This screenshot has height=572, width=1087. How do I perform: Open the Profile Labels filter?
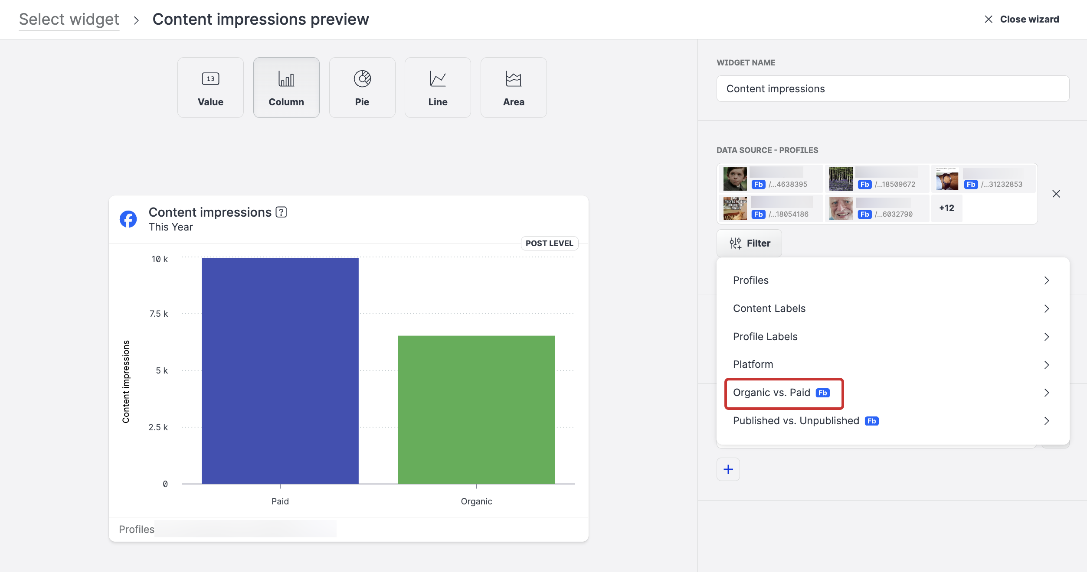click(765, 337)
